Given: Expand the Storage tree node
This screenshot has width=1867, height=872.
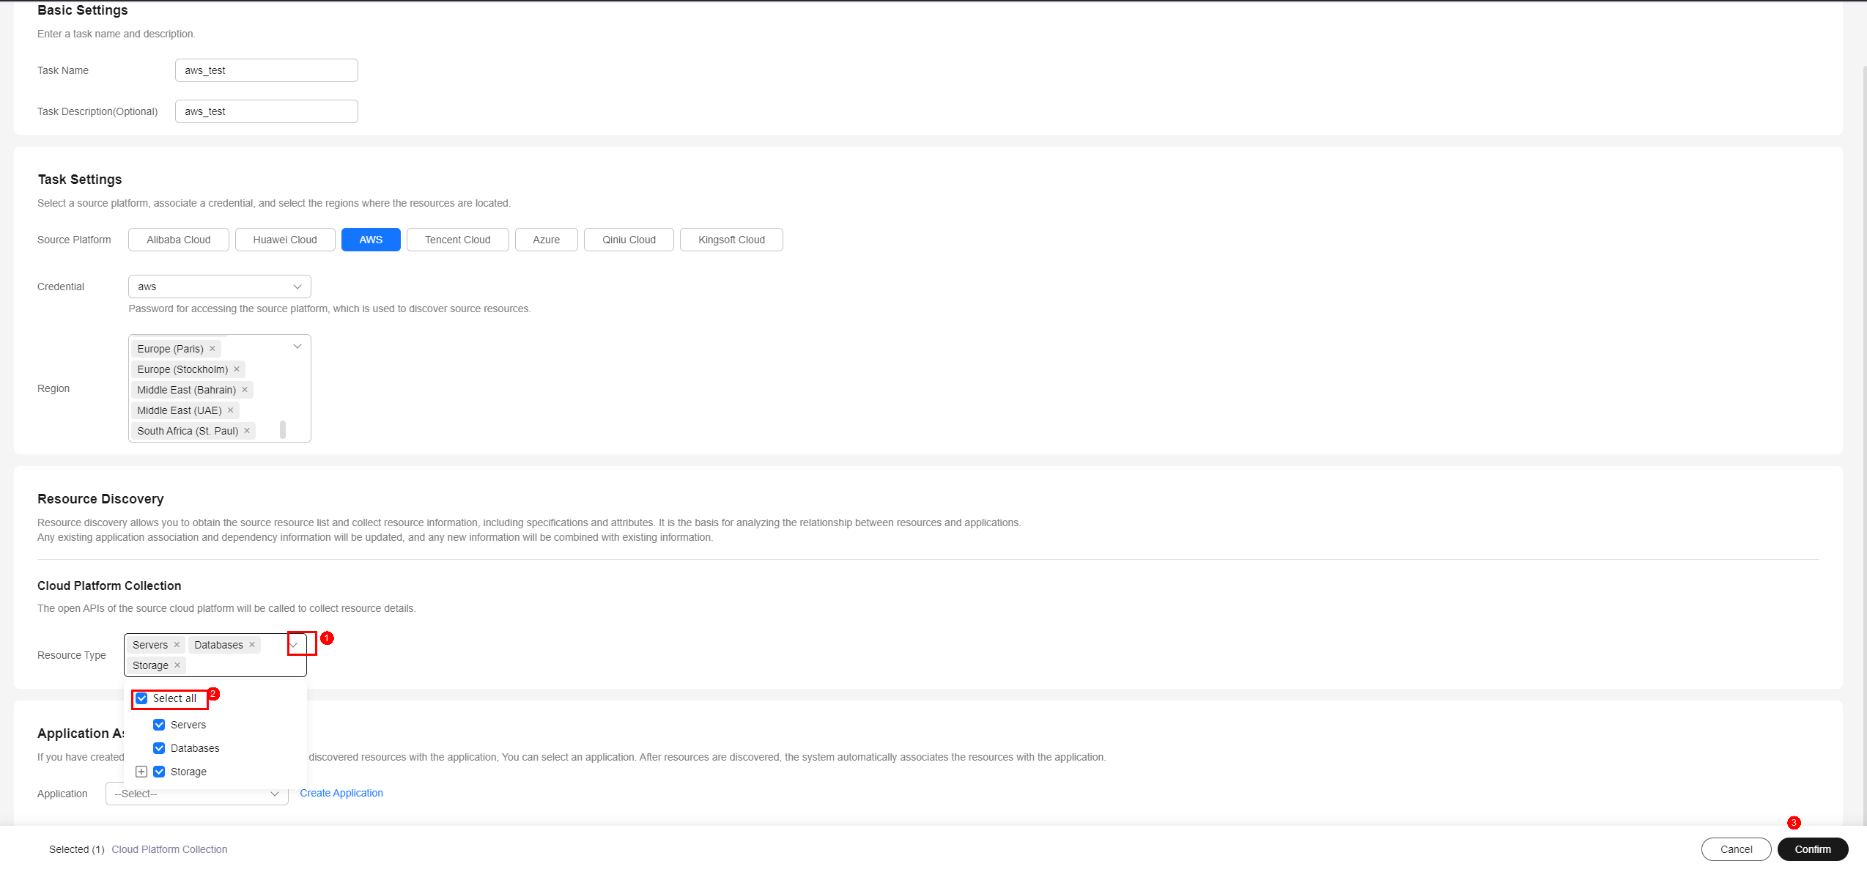Looking at the screenshot, I should click(141, 772).
